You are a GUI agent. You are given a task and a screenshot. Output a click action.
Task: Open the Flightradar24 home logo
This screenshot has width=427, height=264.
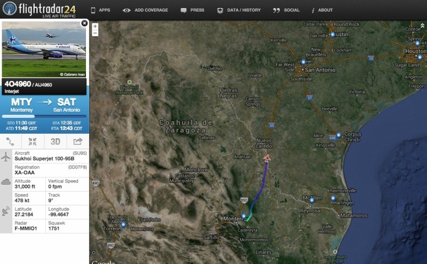[40, 9]
